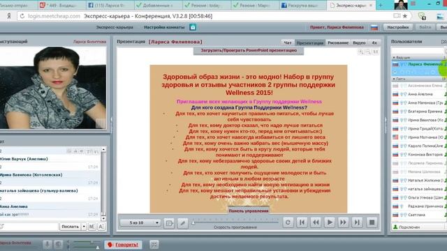Open Настройки комнаты menu
This screenshot has width=447, height=251.
(164, 27)
